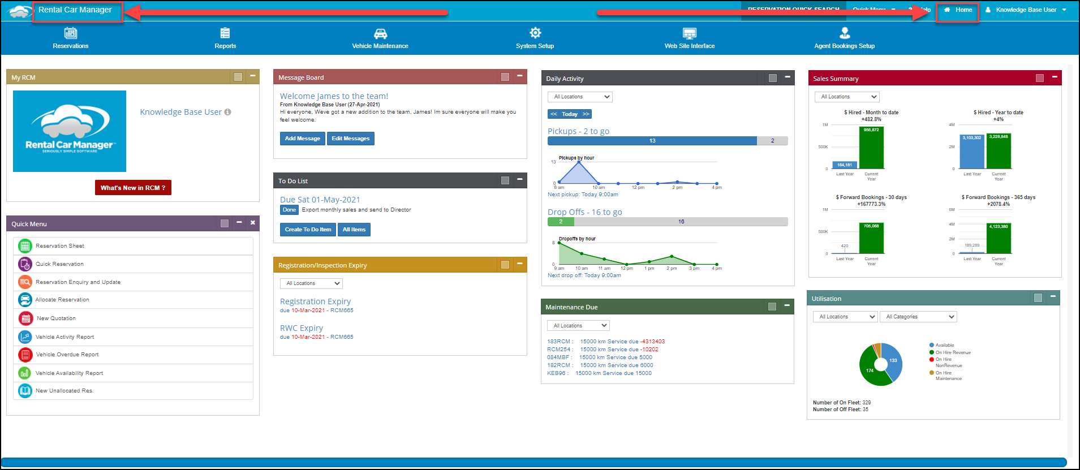Open the Reservations calendar icon
Screen dimensions: 1080x470
71,33
